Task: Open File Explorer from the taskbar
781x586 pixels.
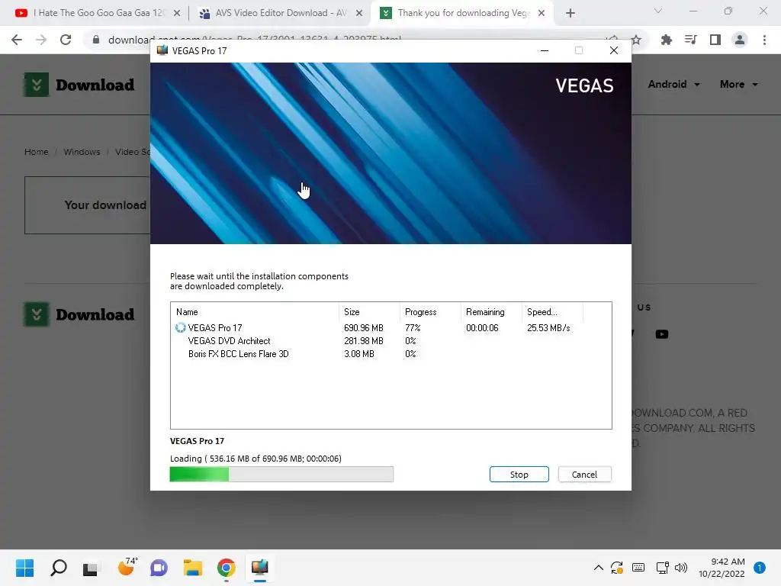Action: (x=193, y=568)
